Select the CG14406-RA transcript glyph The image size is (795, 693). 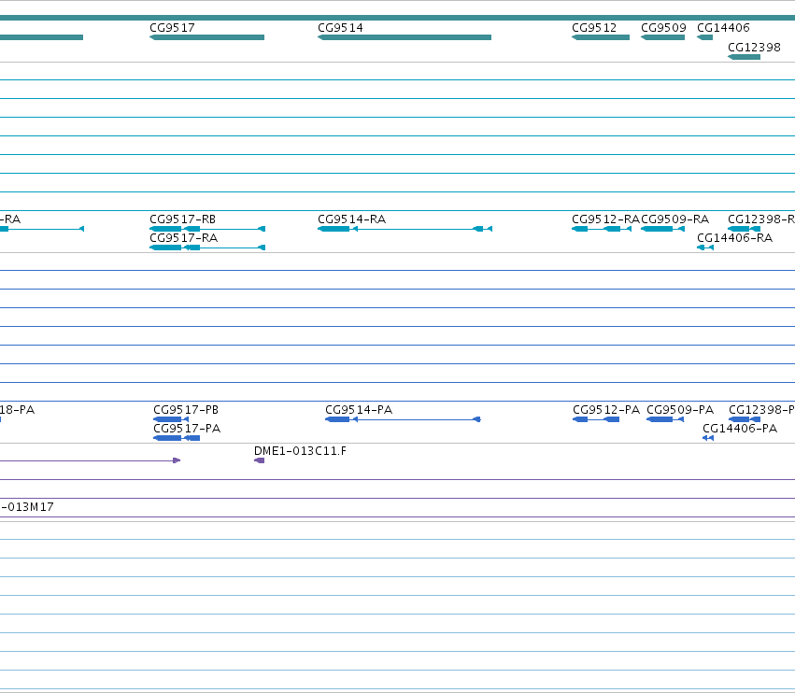[x=705, y=247]
